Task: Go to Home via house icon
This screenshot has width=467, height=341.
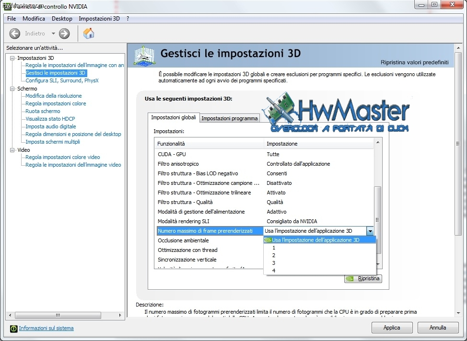Action: [88, 34]
